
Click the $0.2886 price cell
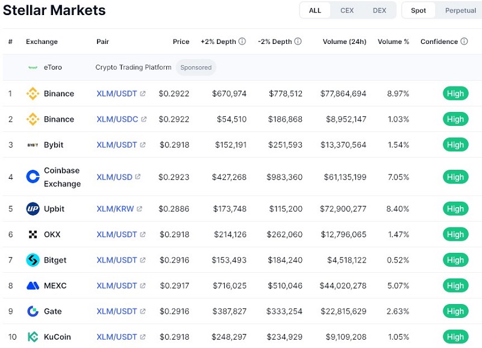tap(174, 209)
